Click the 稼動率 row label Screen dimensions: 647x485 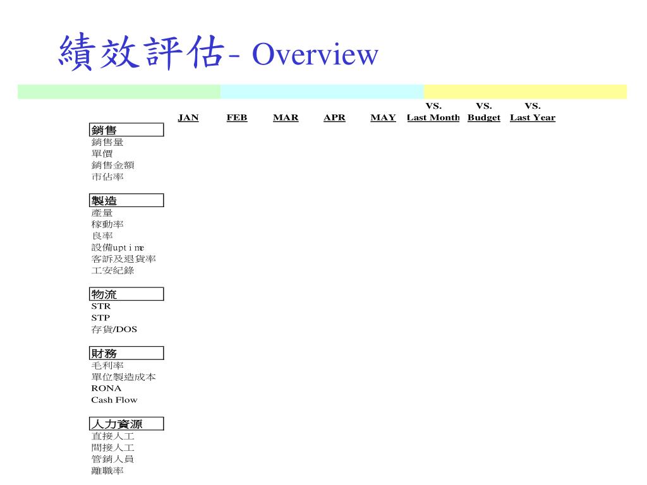(x=107, y=224)
